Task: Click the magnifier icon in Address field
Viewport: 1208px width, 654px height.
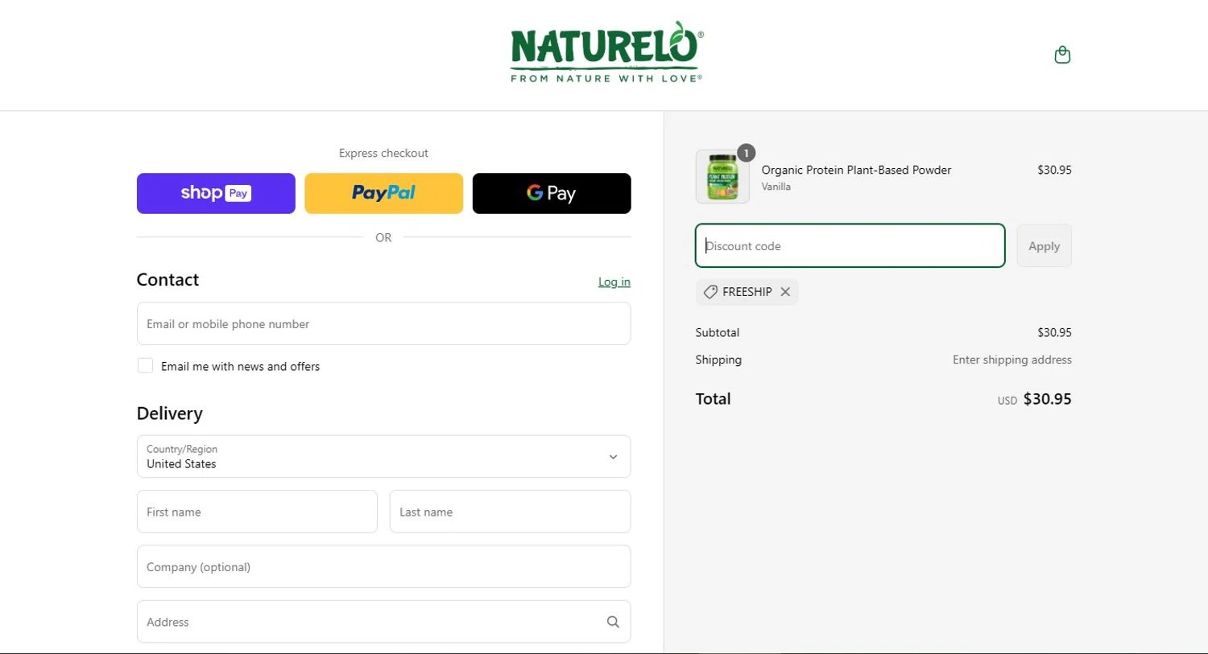Action: 613,622
